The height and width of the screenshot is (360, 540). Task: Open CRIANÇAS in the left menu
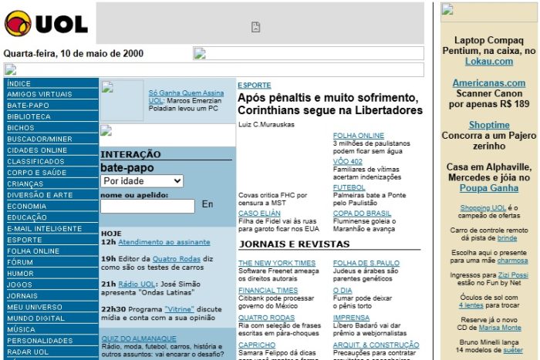[25, 183]
